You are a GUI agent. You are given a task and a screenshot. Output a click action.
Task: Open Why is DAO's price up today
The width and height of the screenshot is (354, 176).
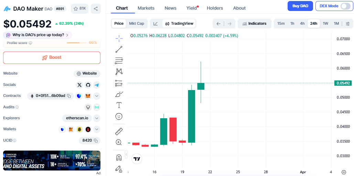click(37, 35)
